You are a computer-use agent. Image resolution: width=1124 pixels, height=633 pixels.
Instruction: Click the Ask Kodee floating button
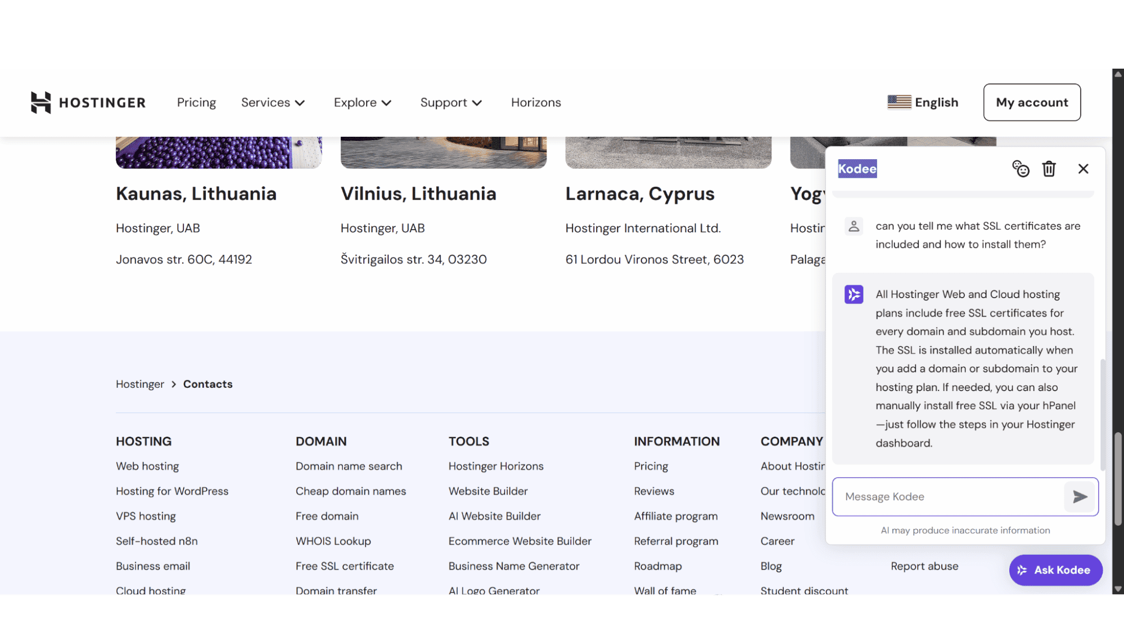click(x=1055, y=570)
